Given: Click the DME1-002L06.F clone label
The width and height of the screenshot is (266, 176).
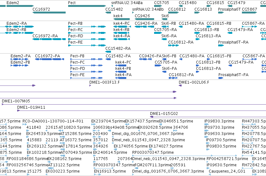Looking at the screenshot, I should tap(194, 82).
